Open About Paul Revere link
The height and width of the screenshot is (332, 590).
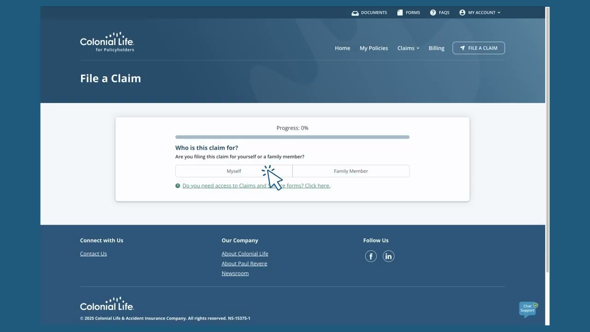[x=244, y=264]
